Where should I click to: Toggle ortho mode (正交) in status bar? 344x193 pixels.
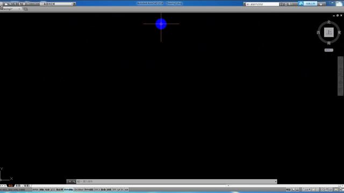click(x=53, y=190)
